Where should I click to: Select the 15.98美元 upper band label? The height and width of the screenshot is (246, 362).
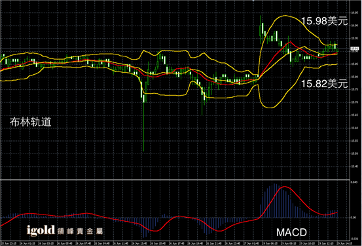pos(325,21)
